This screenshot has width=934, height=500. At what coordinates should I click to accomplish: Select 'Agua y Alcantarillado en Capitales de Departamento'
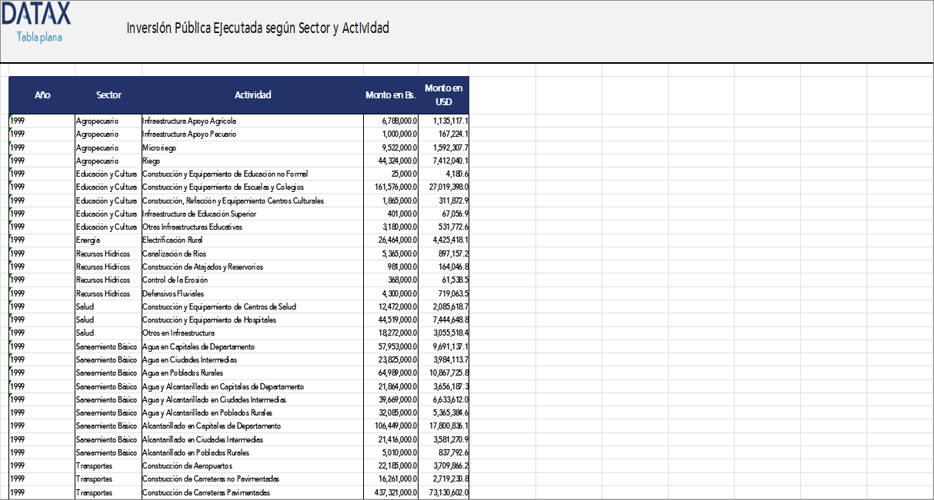point(252,386)
